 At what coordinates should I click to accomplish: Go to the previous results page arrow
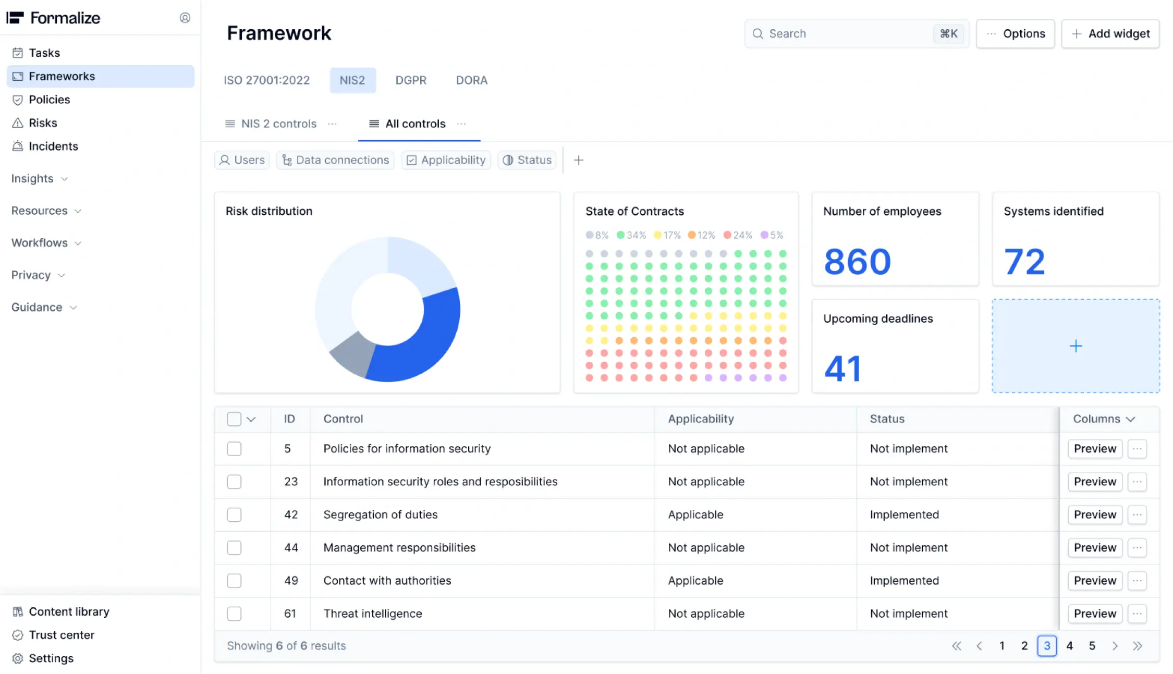(x=979, y=646)
